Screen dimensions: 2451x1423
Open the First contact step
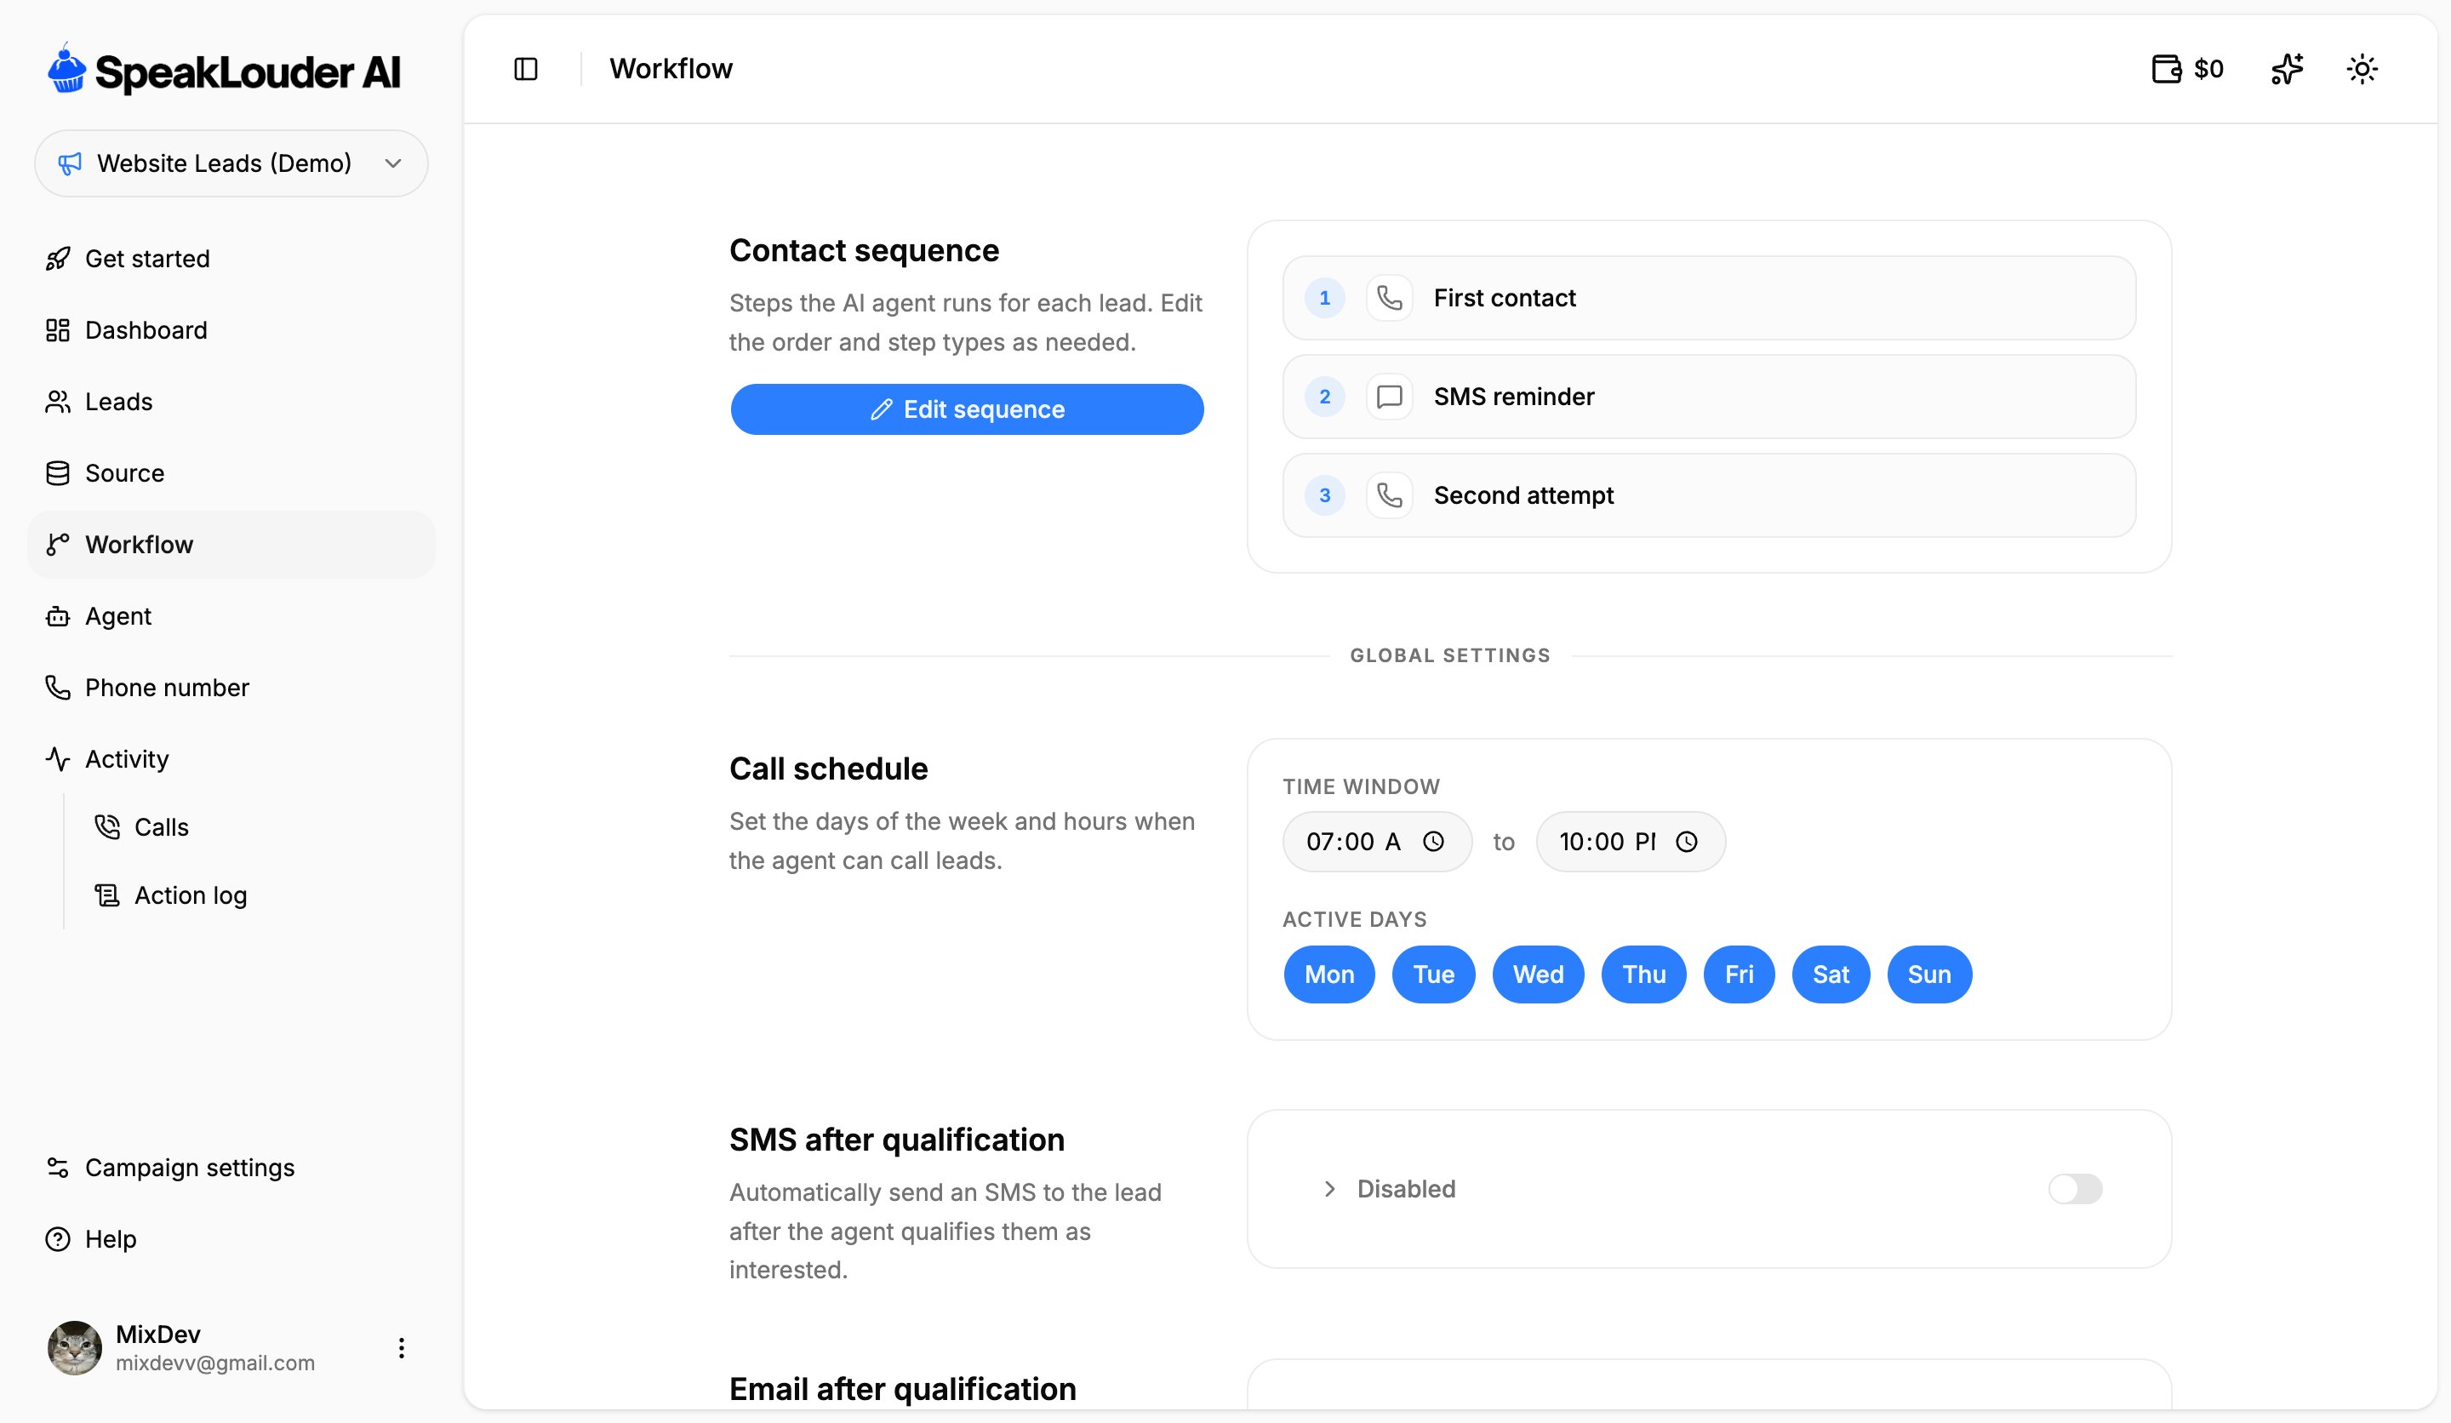(1709, 298)
